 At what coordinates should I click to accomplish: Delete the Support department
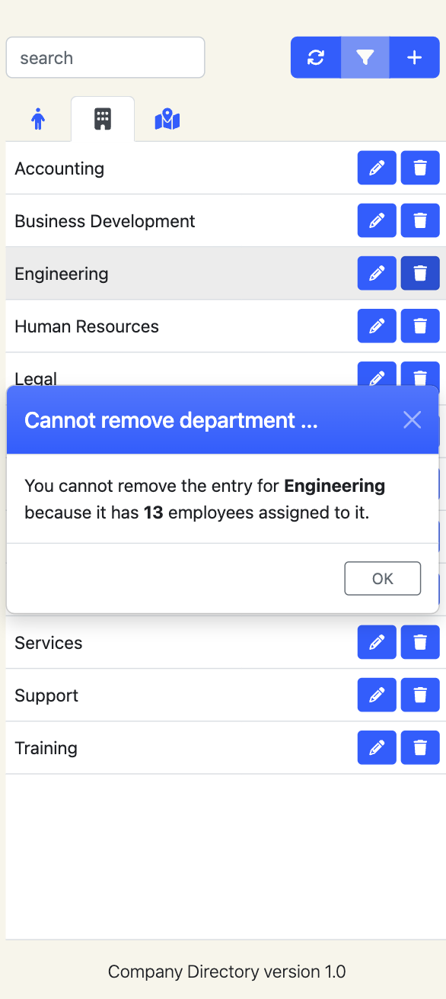point(420,695)
